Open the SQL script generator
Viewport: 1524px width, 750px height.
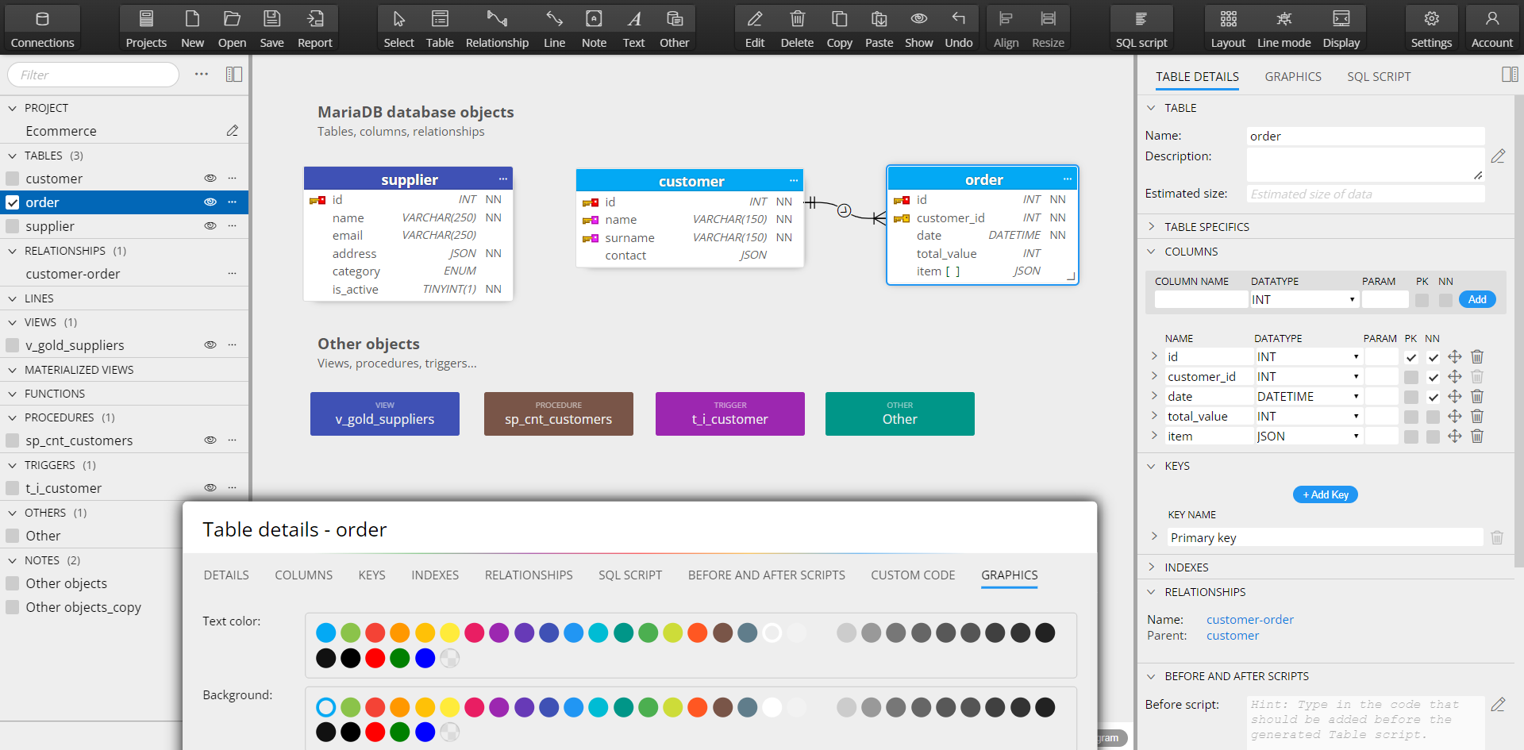click(x=1141, y=28)
